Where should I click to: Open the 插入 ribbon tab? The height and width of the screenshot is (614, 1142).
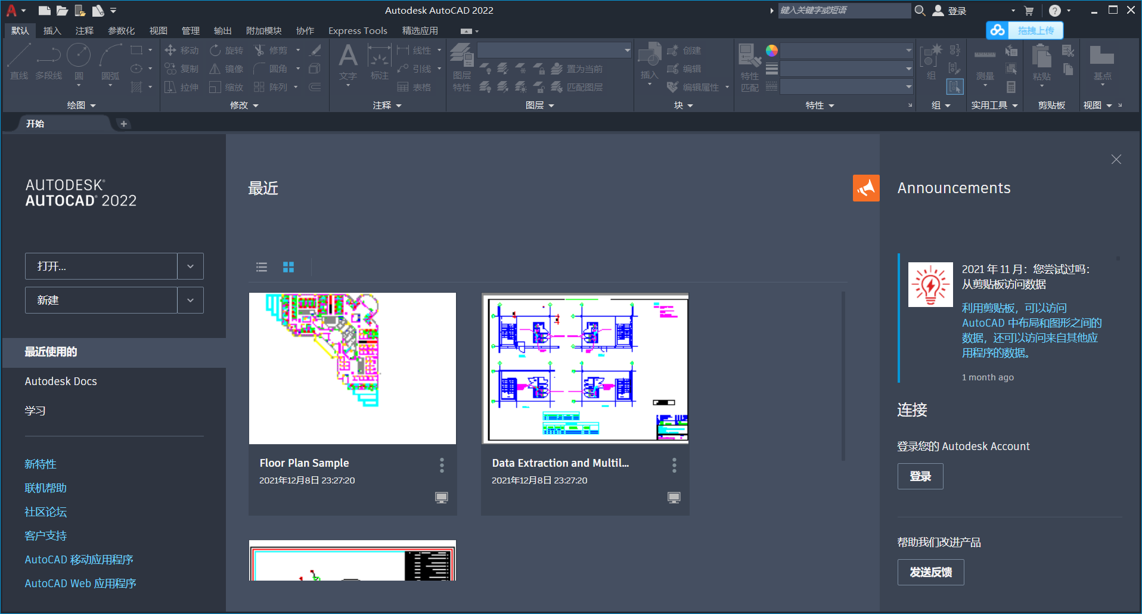(x=52, y=30)
